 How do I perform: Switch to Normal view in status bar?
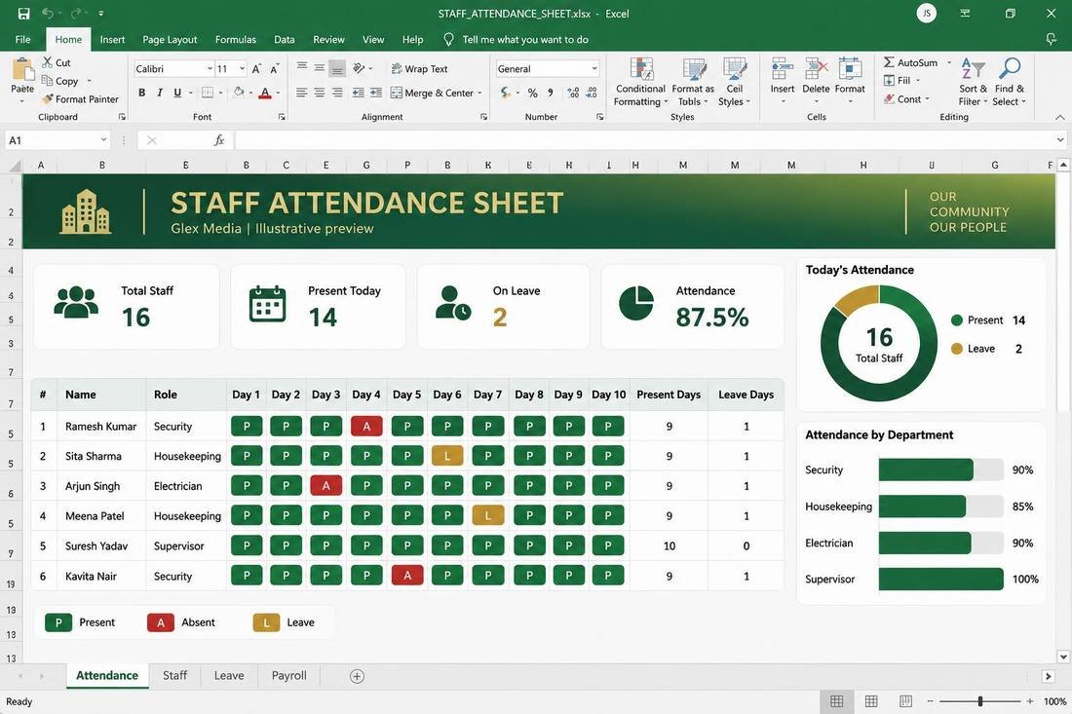[x=836, y=701]
